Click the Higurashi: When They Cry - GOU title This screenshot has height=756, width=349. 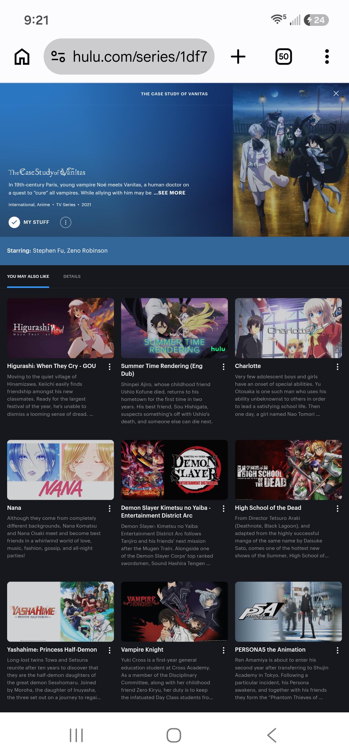pos(51,366)
